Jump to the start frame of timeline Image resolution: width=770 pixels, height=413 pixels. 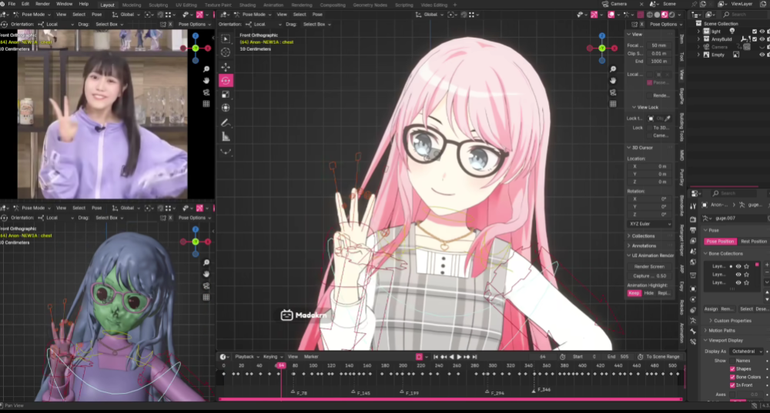pyautogui.click(x=436, y=357)
